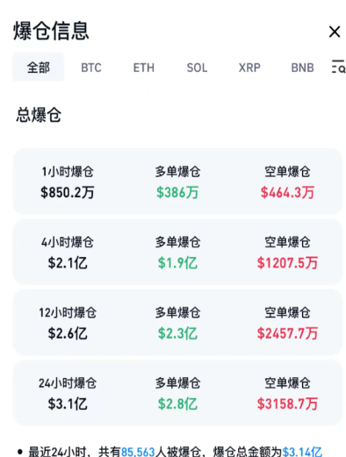Select the 全部 tab

pyautogui.click(x=38, y=68)
